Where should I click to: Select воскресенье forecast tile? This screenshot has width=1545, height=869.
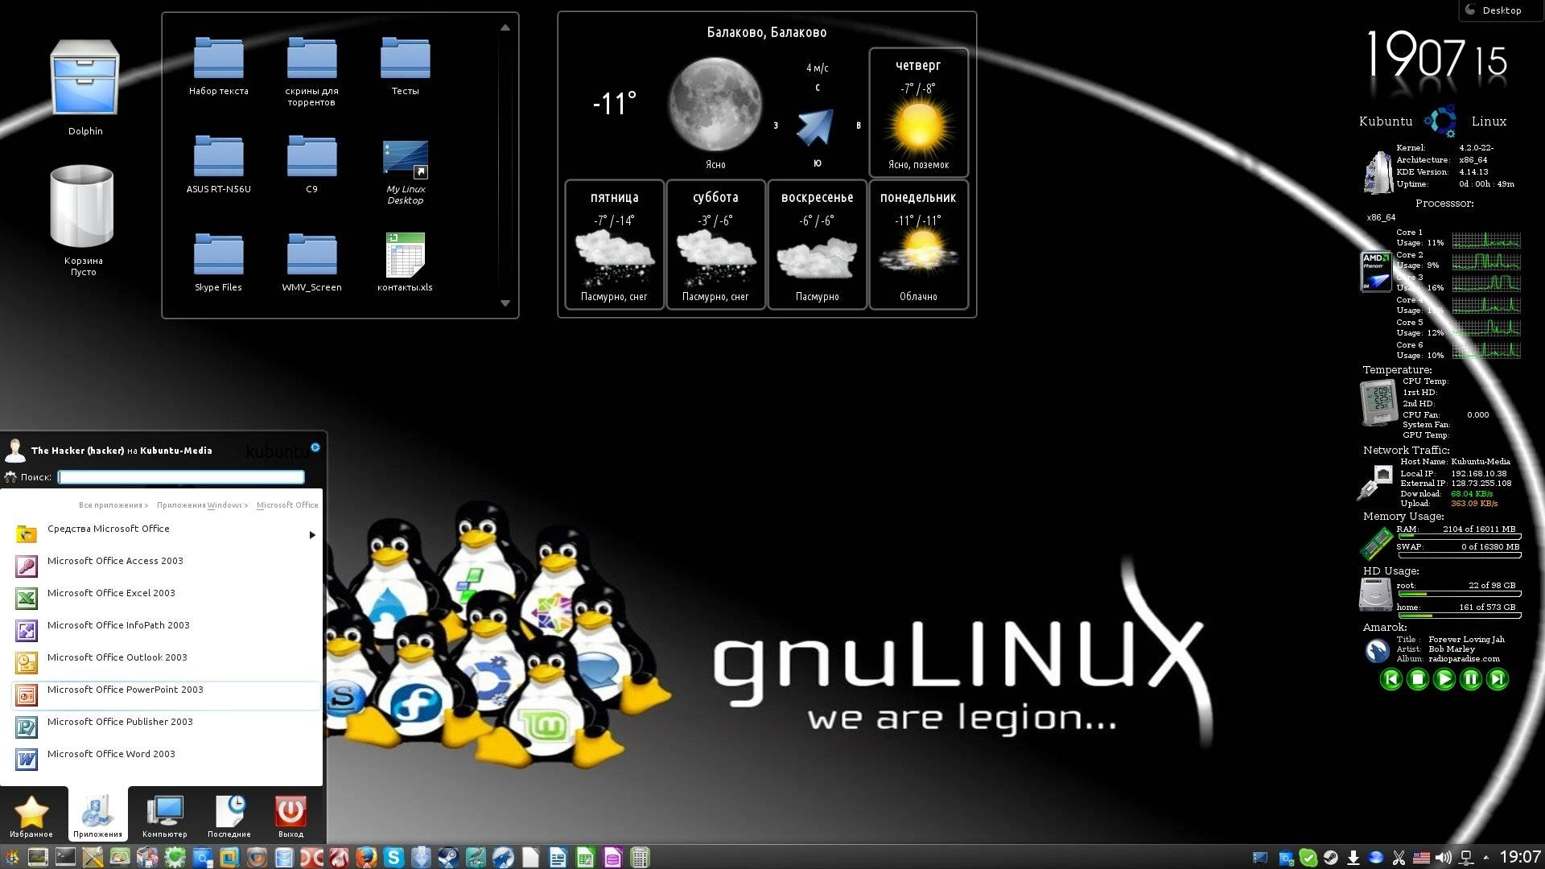pyautogui.click(x=817, y=245)
